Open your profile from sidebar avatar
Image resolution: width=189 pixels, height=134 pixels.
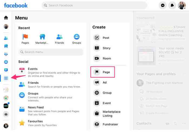(x=6, y=26)
